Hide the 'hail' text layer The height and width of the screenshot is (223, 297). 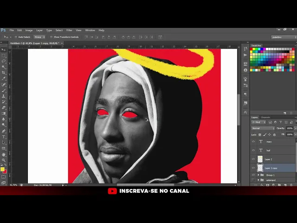click(x=253, y=150)
